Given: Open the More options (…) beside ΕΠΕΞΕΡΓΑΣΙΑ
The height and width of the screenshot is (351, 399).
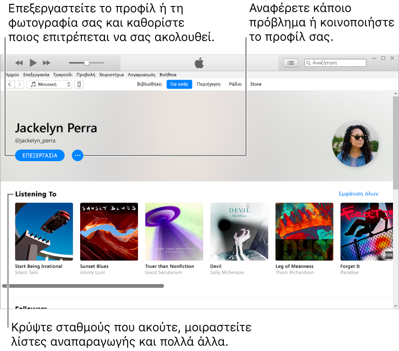Looking at the screenshot, I should [x=78, y=155].
